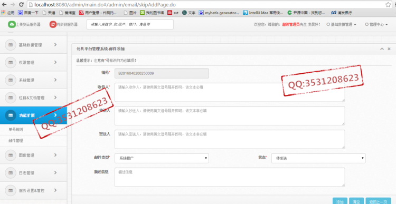The height and width of the screenshot is (204, 396).
Task: Select the 基础数据管理 menu label
Action: click(x=30, y=45)
